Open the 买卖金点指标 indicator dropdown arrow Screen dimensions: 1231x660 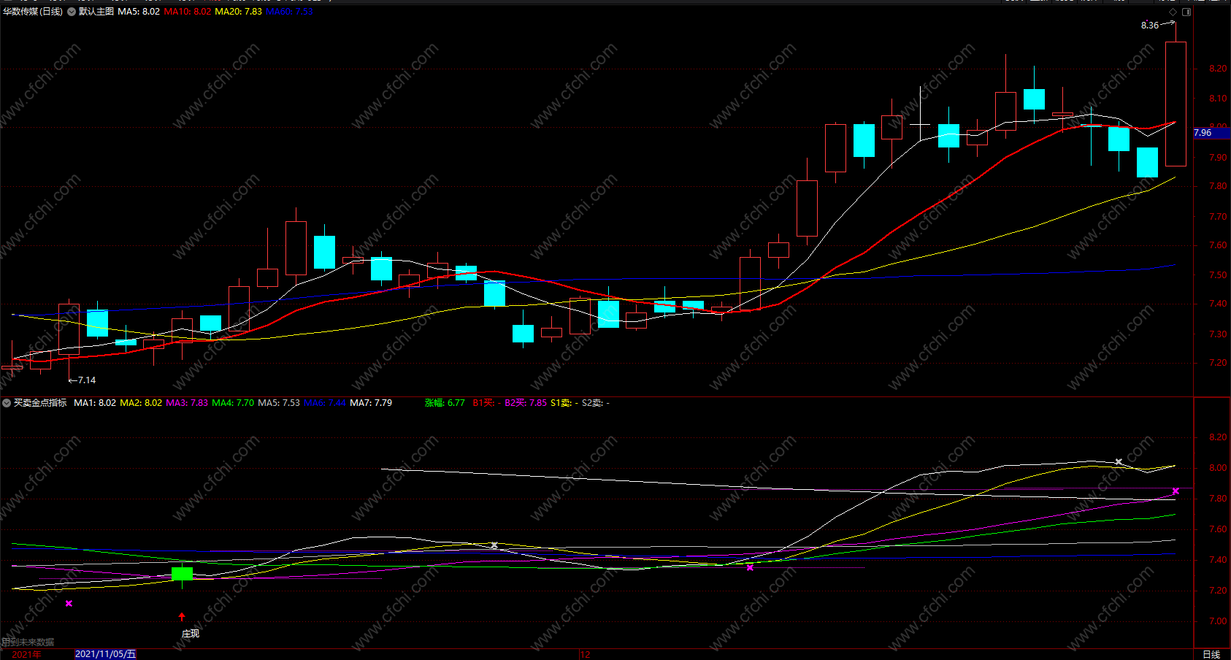pyautogui.click(x=7, y=403)
